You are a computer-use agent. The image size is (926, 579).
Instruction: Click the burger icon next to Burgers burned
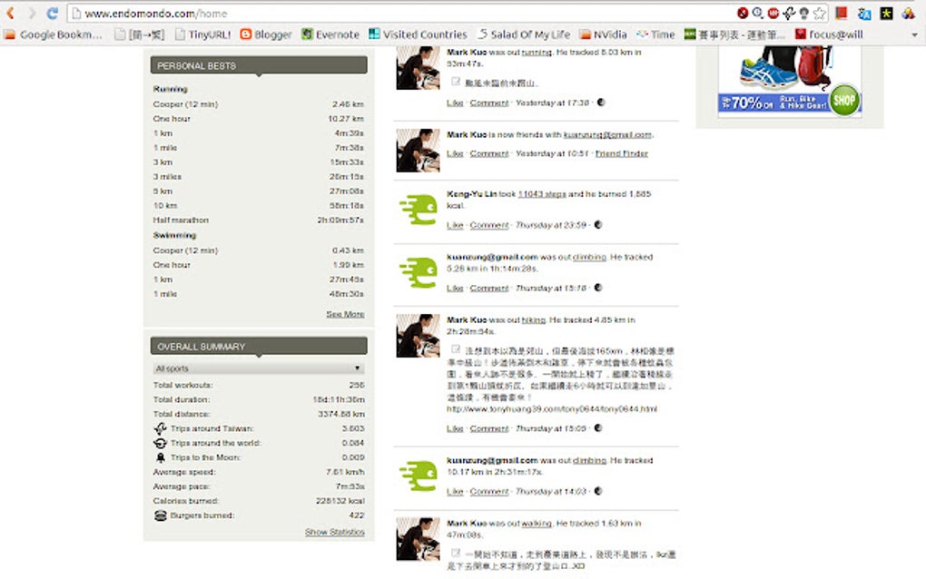(160, 515)
